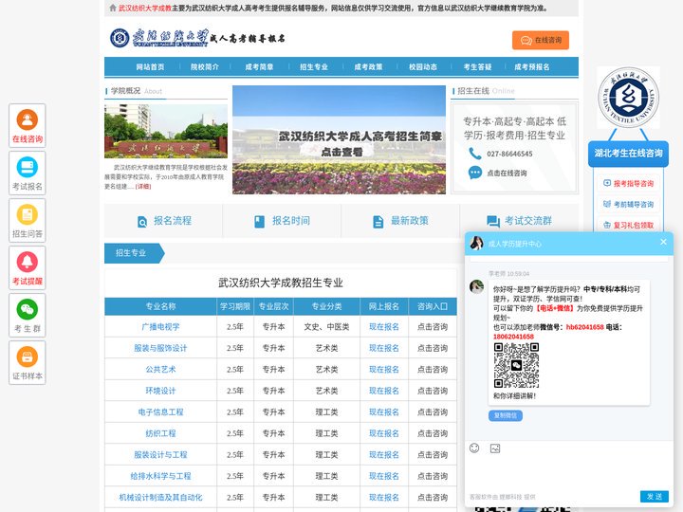The height and width of the screenshot is (512, 683).
Task: Click the orange 在线咨询 header button
Action: pos(541,40)
